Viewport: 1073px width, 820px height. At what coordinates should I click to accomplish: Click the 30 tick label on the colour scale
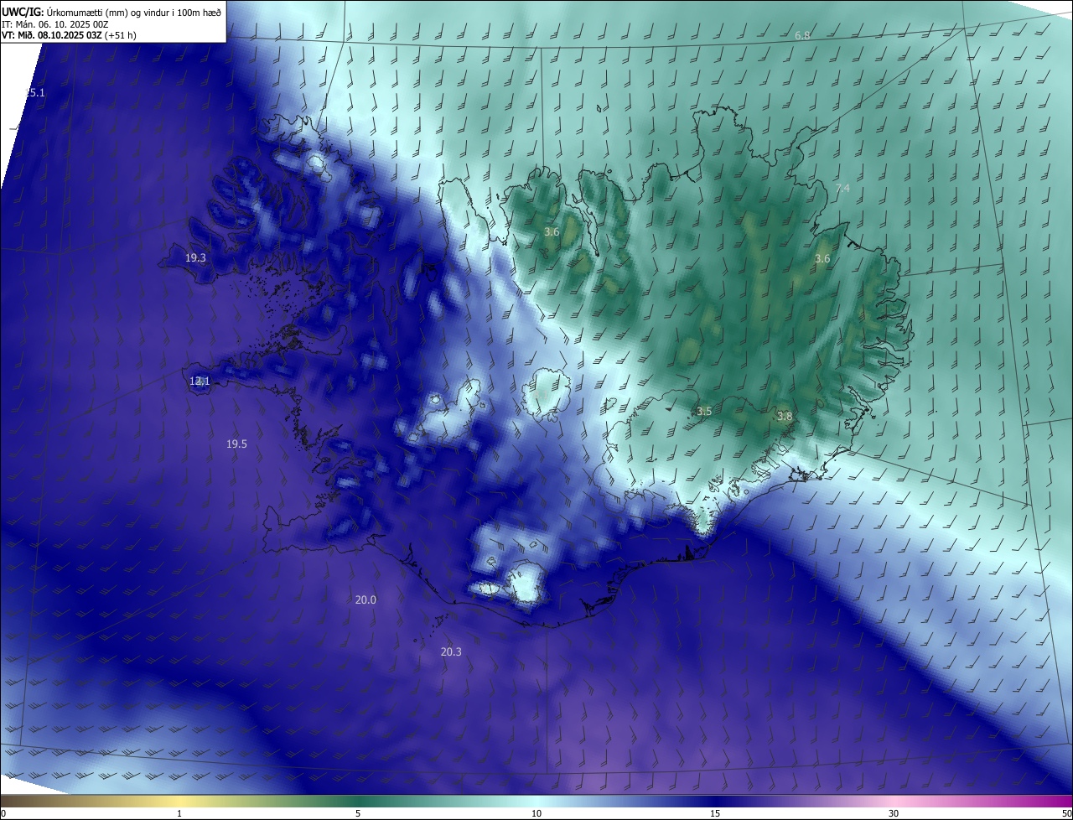point(894,814)
